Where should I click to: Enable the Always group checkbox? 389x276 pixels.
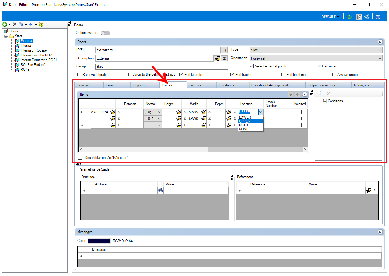(334, 75)
